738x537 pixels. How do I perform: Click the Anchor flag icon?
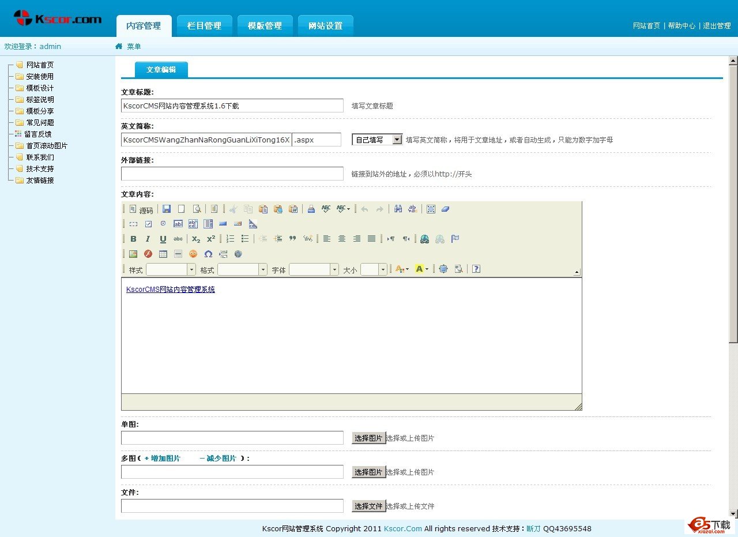(x=455, y=239)
